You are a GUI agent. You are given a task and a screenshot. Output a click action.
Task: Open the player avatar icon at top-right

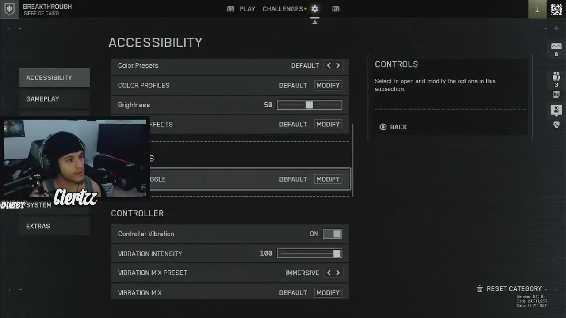point(556,9)
